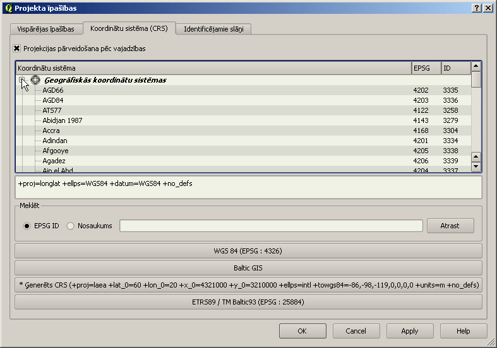
Task: Switch to the Identificējamie slāņi tab
Action: pyautogui.click(x=213, y=29)
